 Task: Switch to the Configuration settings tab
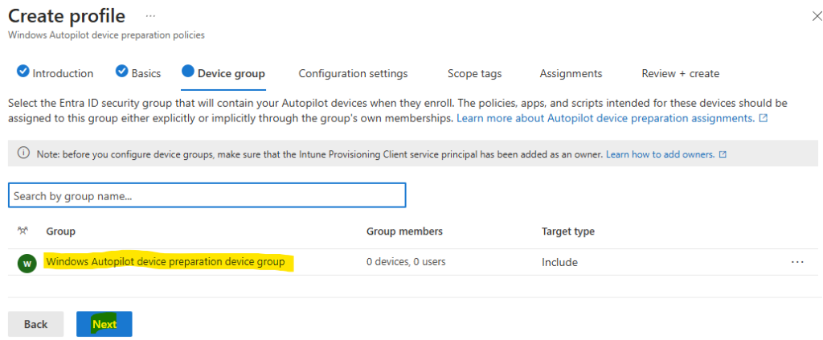click(354, 73)
